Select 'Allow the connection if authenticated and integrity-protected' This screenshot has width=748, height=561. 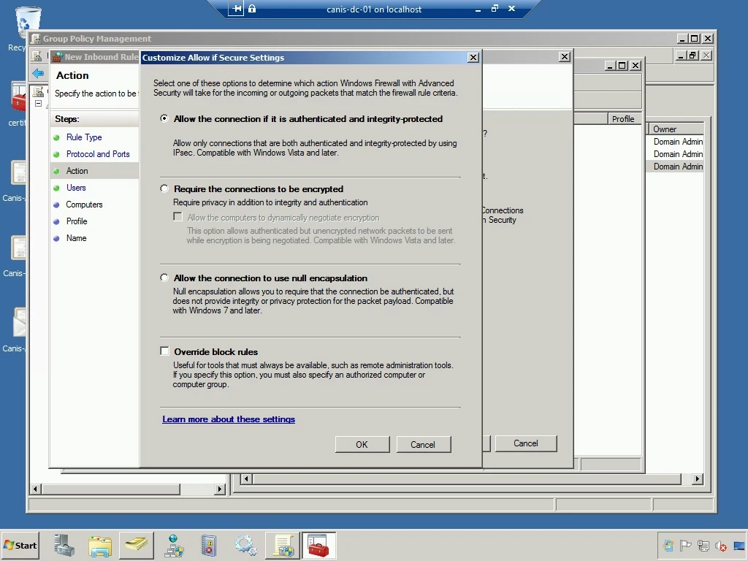click(x=165, y=118)
